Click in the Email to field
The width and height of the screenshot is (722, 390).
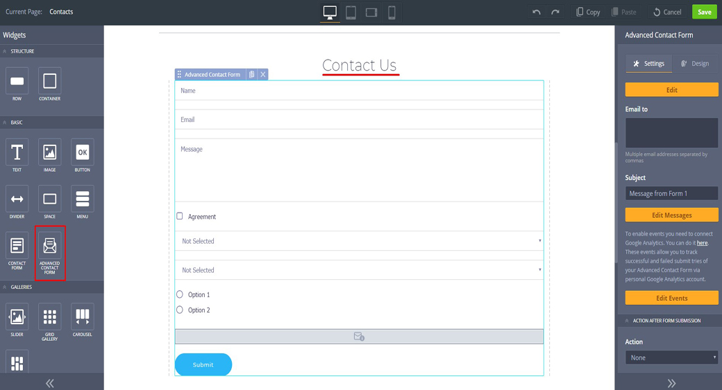point(671,132)
